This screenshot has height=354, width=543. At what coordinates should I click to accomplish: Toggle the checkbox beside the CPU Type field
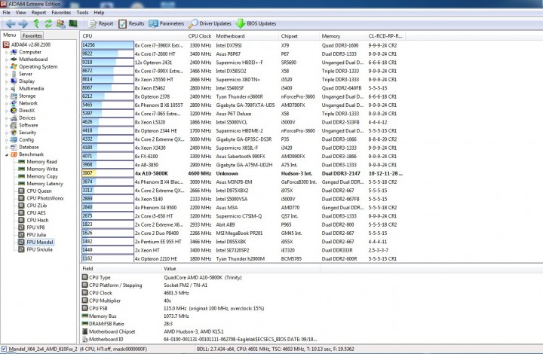84,277
